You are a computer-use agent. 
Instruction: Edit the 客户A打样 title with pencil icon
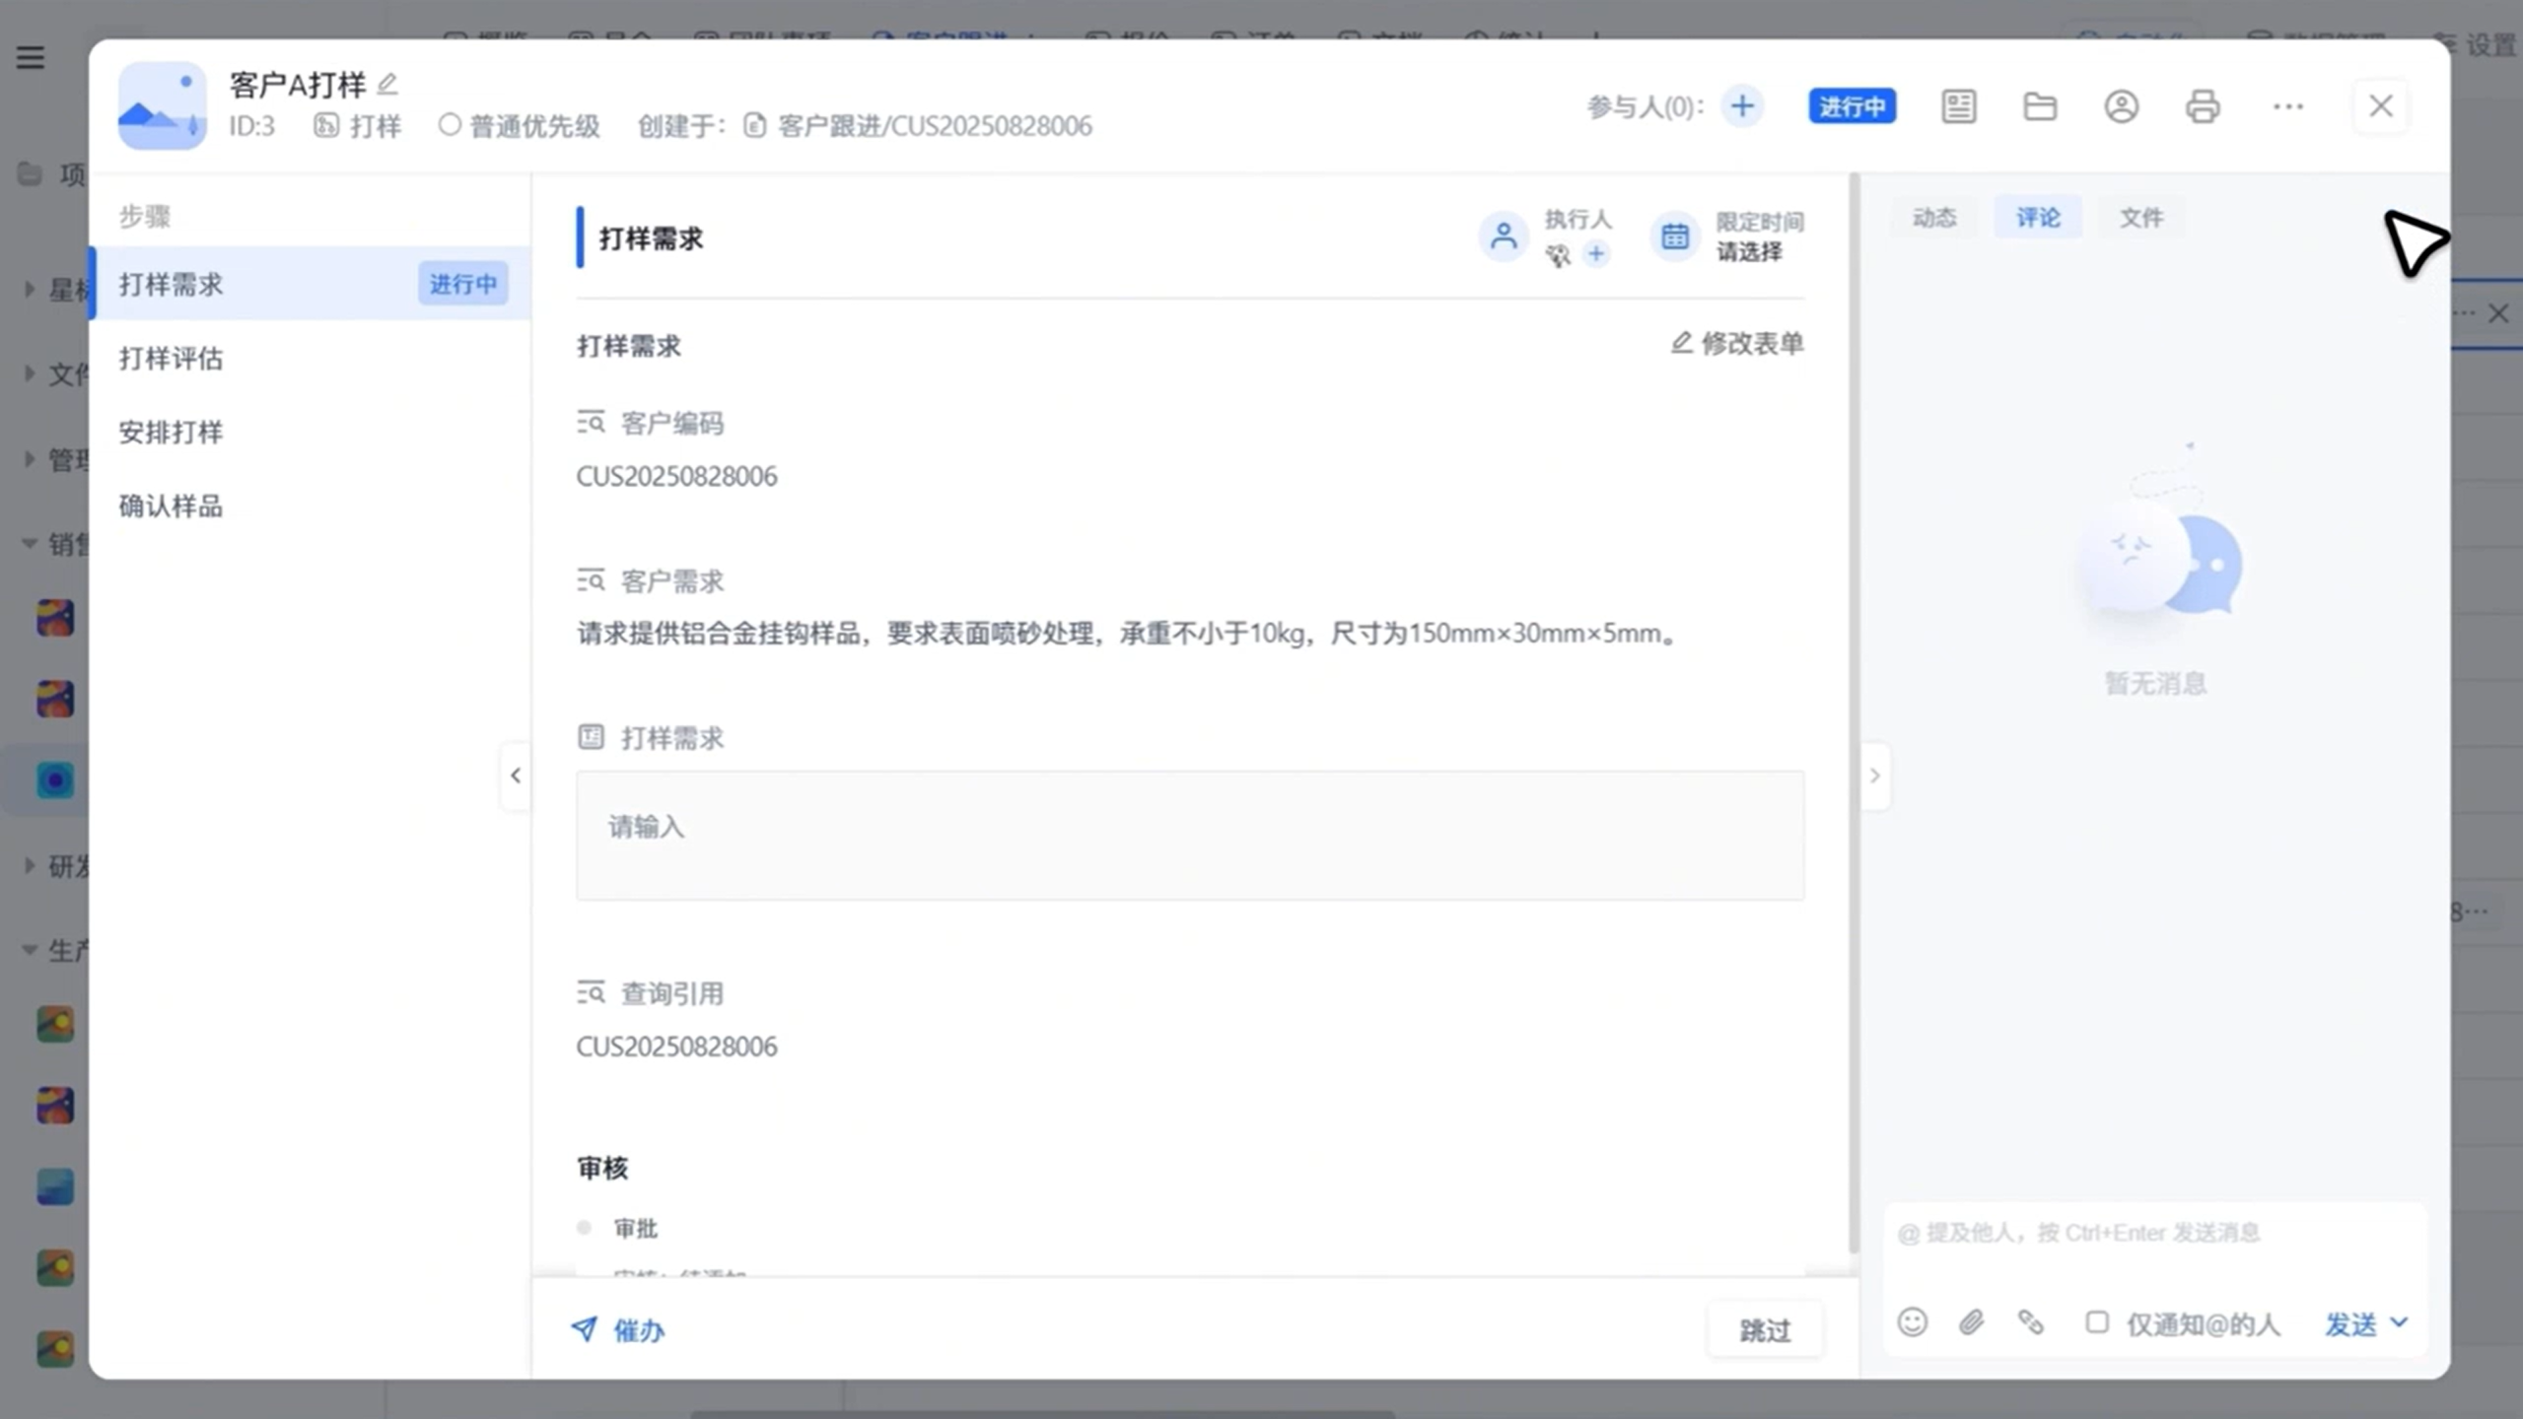[x=387, y=85]
